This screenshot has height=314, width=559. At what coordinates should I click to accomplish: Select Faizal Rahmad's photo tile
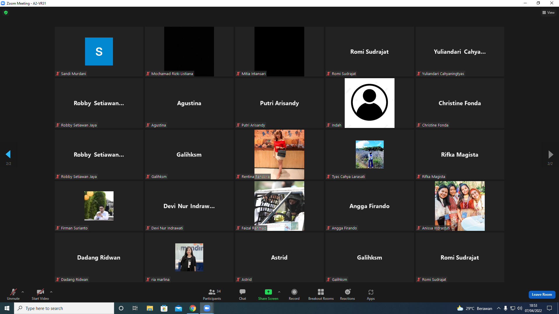pos(279,206)
